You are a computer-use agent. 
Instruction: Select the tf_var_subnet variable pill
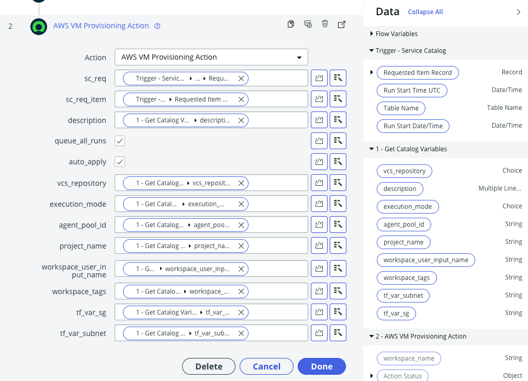[x=403, y=295]
